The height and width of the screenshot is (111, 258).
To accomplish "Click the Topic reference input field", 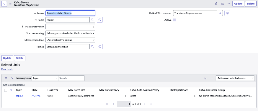I will (x=68, y=20).
